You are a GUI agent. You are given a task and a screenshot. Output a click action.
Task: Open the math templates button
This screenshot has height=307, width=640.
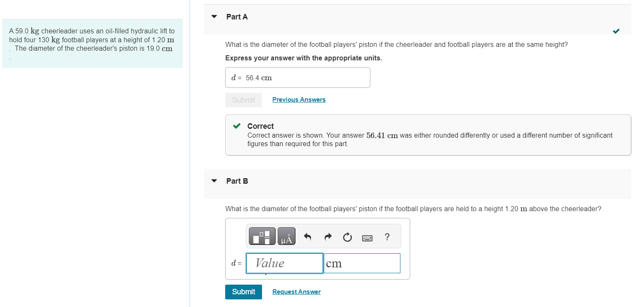click(262, 236)
